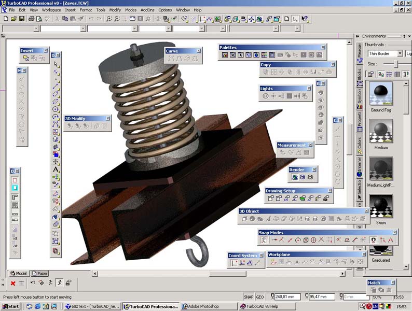Screen dimensions: 412x311
Task: Click the Y coordinate field 95,47 mm
Action: pyautogui.click(x=322, y=297)
